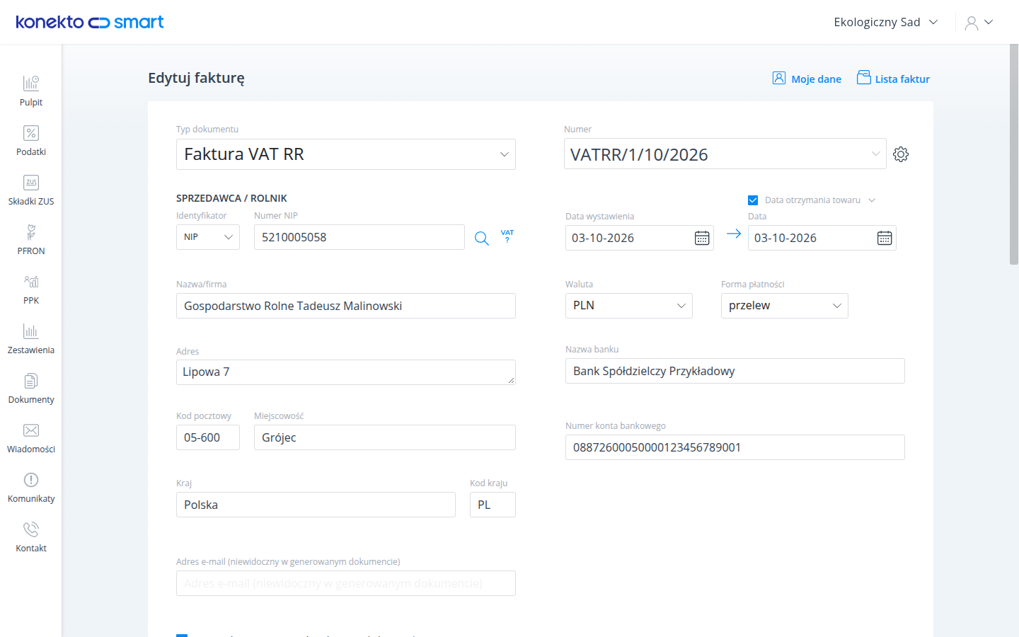Click the konekto smart logo

[90, 22]
